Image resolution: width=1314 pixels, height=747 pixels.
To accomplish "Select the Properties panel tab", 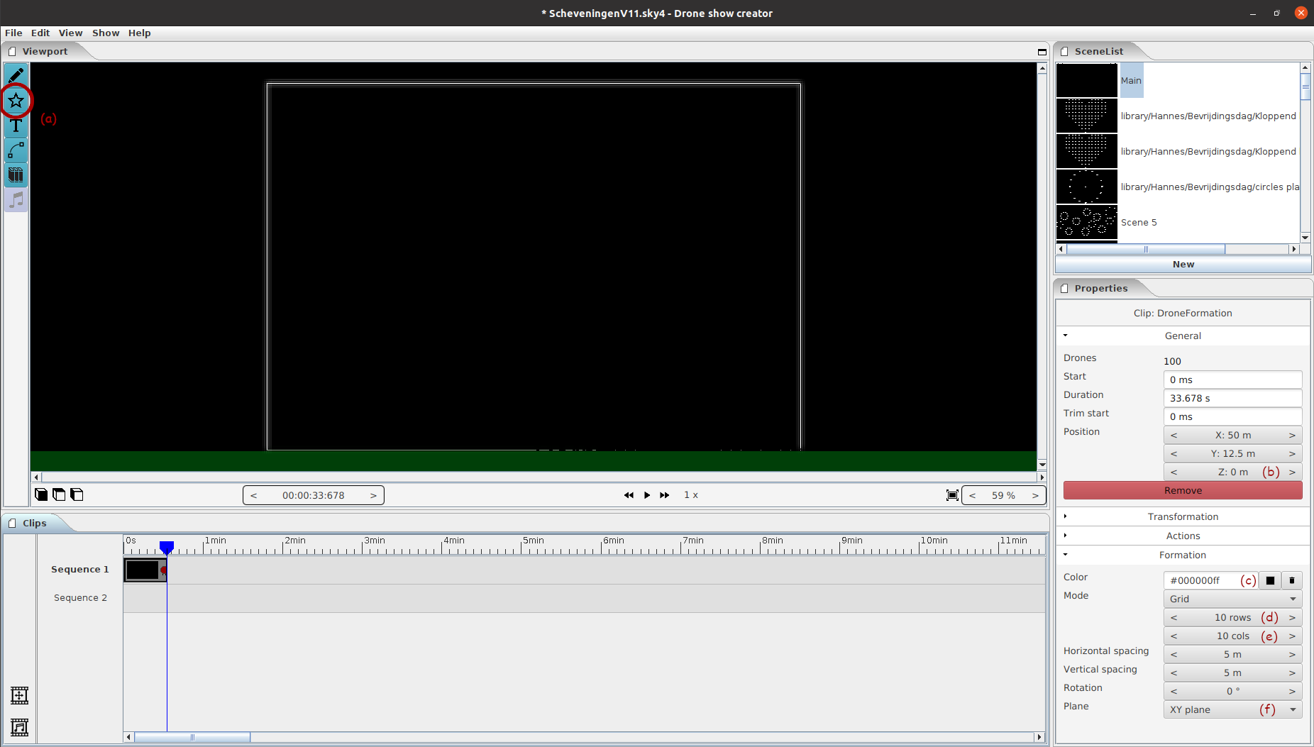I will pos(1100,288).
